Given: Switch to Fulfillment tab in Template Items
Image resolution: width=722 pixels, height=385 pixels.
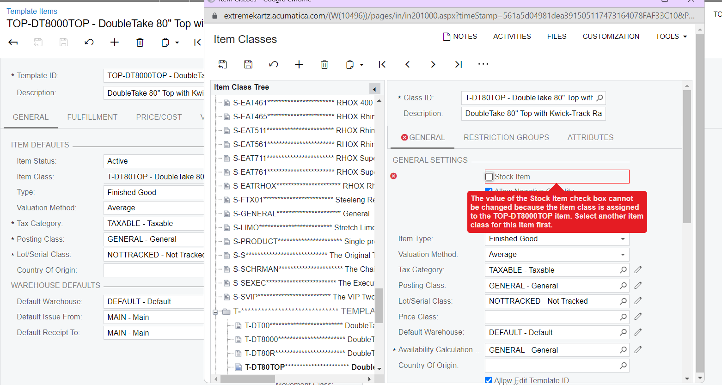Looking at the screenshot, I should pos(92,117).
